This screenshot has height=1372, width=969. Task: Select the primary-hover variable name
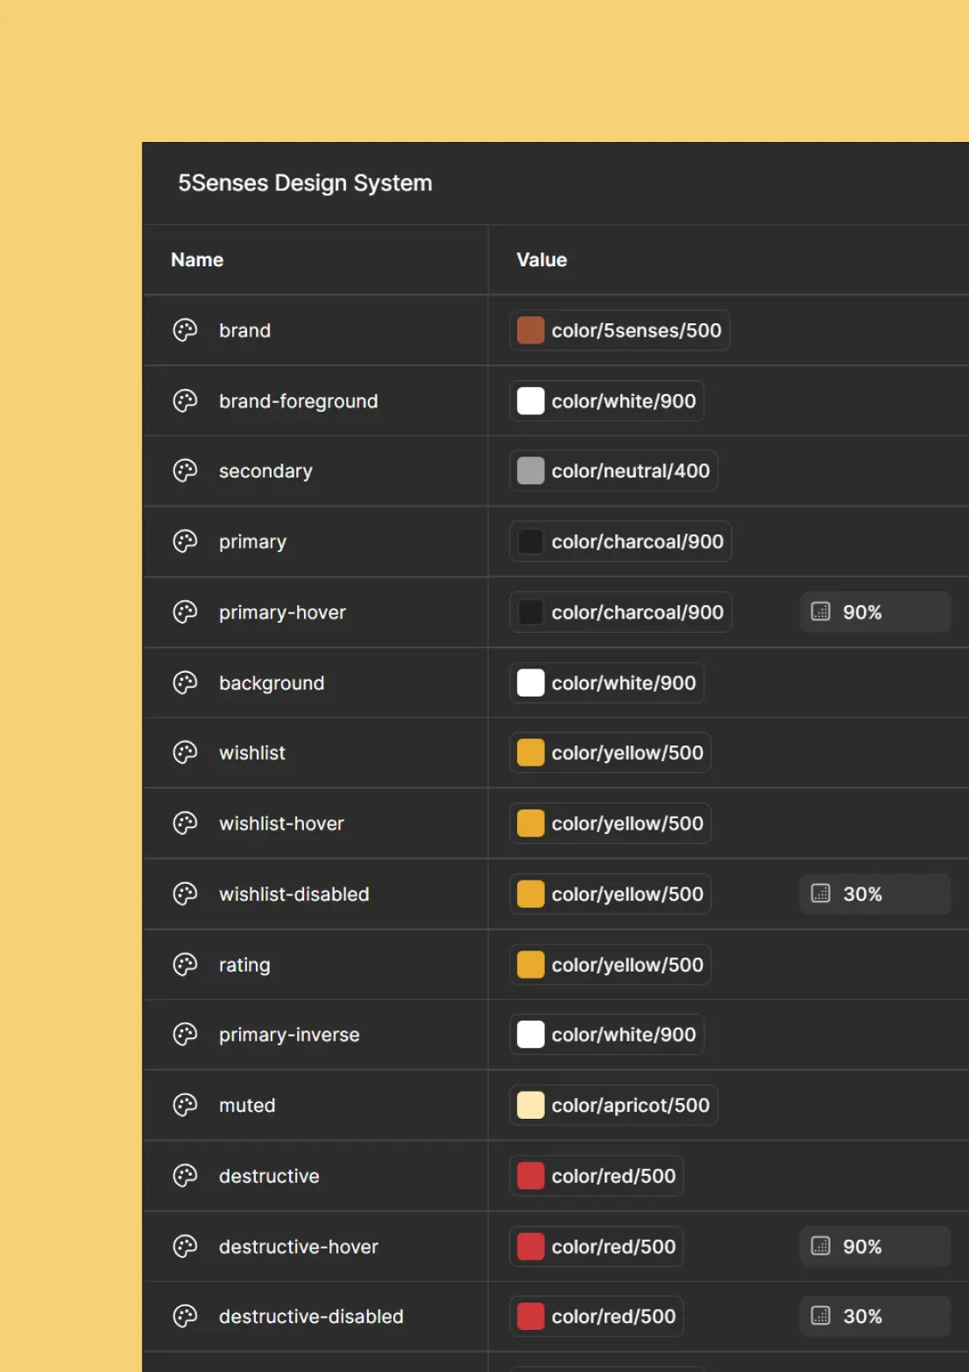pos(282,612)
